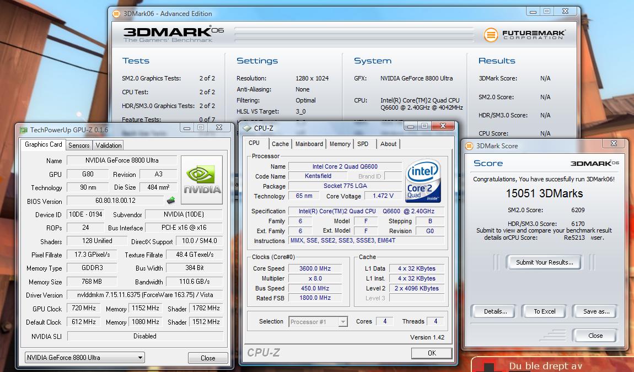
Task: Click the Cores count field in CPU-Z
Action: coord(385,321)
